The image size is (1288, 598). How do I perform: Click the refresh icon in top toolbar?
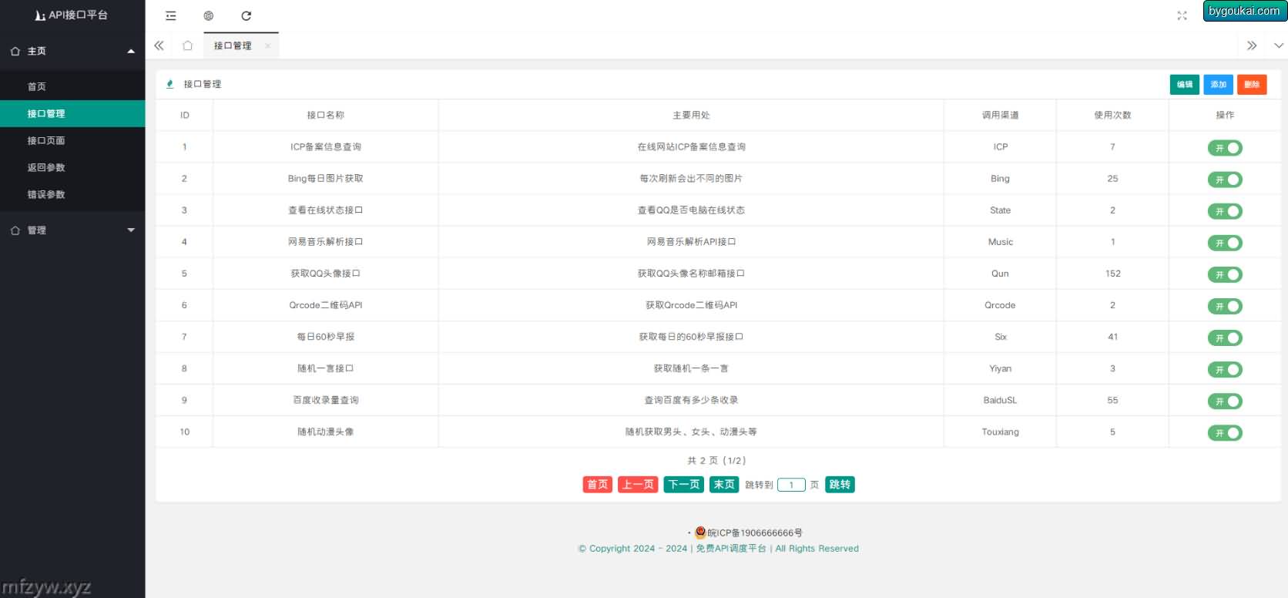tap(247, 15)
